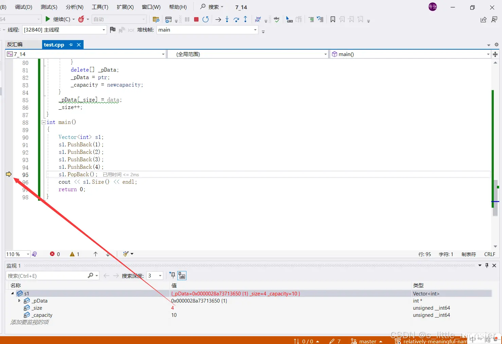Screen dimensions: 502x344
Task: Close the test.cpp tab
Action: [x=79, y=44]
